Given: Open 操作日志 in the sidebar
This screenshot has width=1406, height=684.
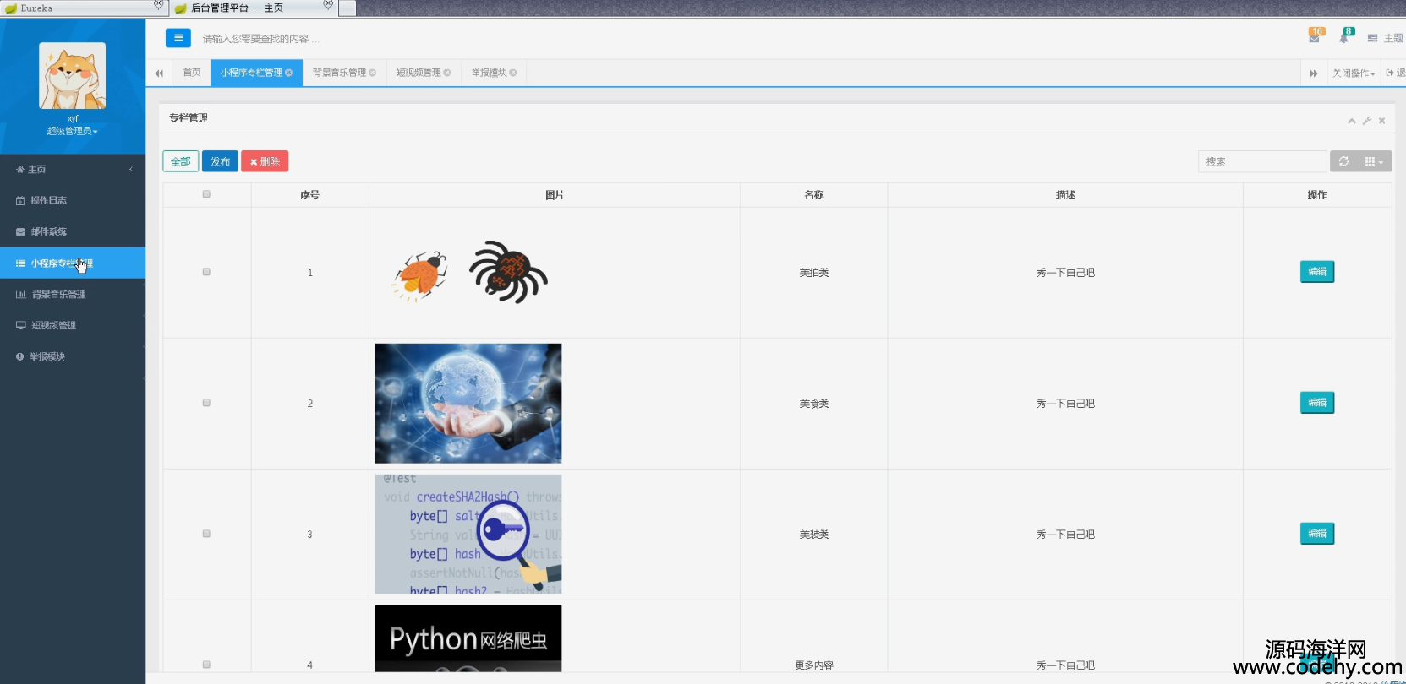Looking at the screenshot, I should coord(73,200).
